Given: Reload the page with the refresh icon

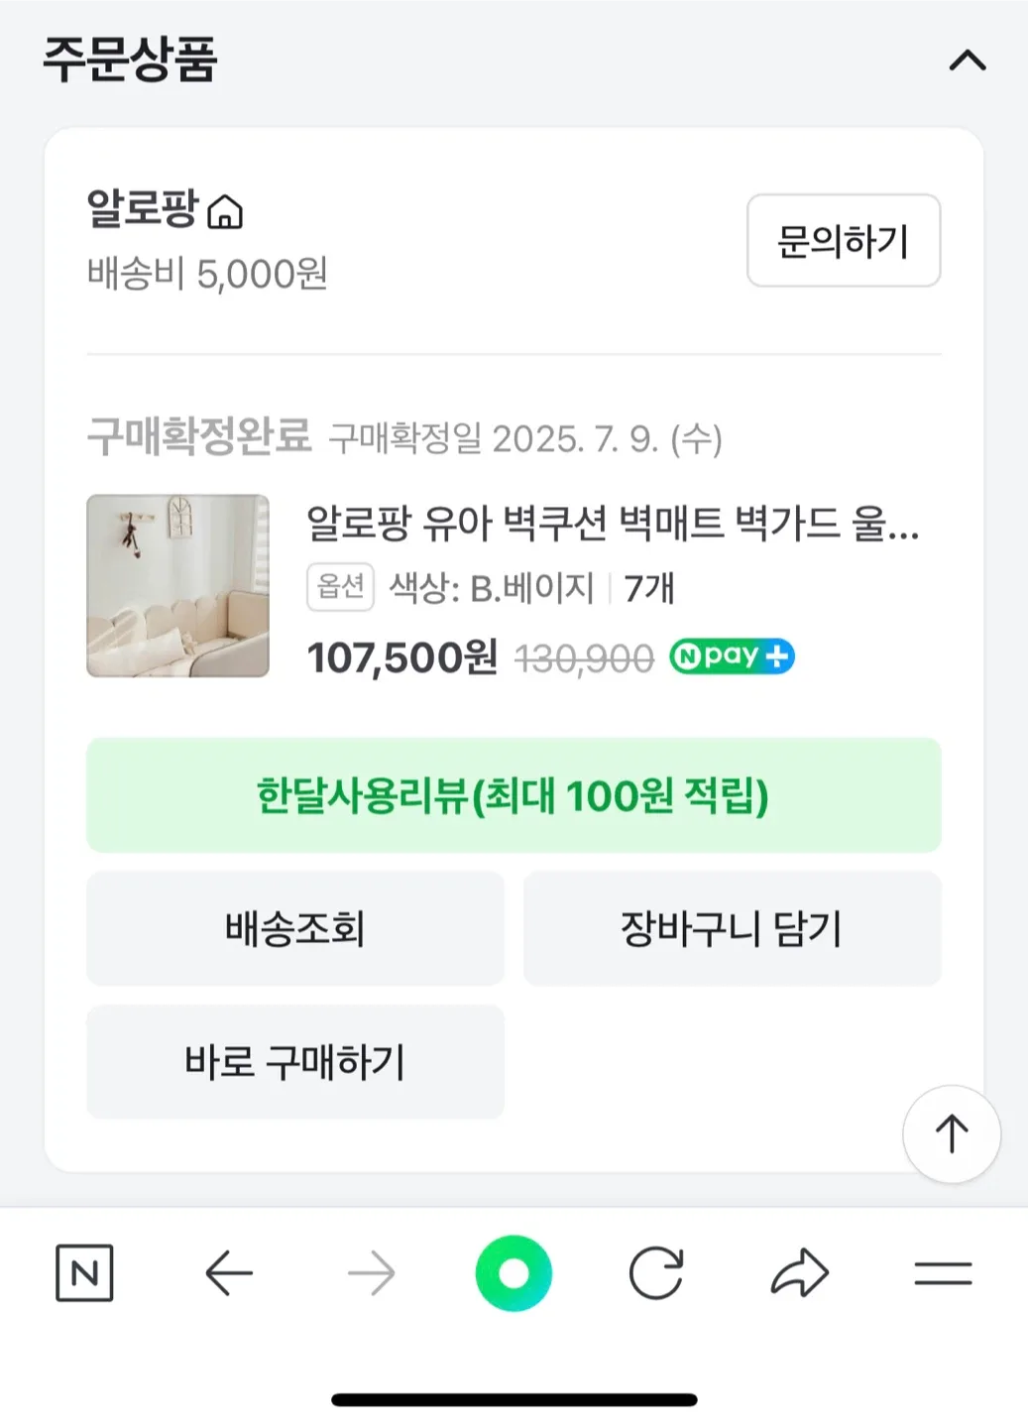Looking at the screenshot, I should [x=656, y=1272].
